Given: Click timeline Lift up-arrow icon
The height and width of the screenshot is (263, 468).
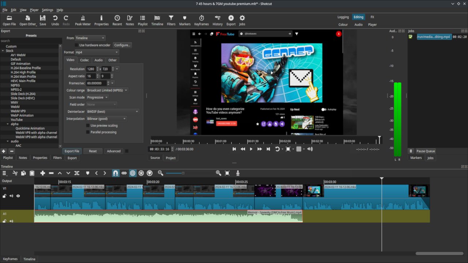Looking at the screenshot, I should point(60,173).
